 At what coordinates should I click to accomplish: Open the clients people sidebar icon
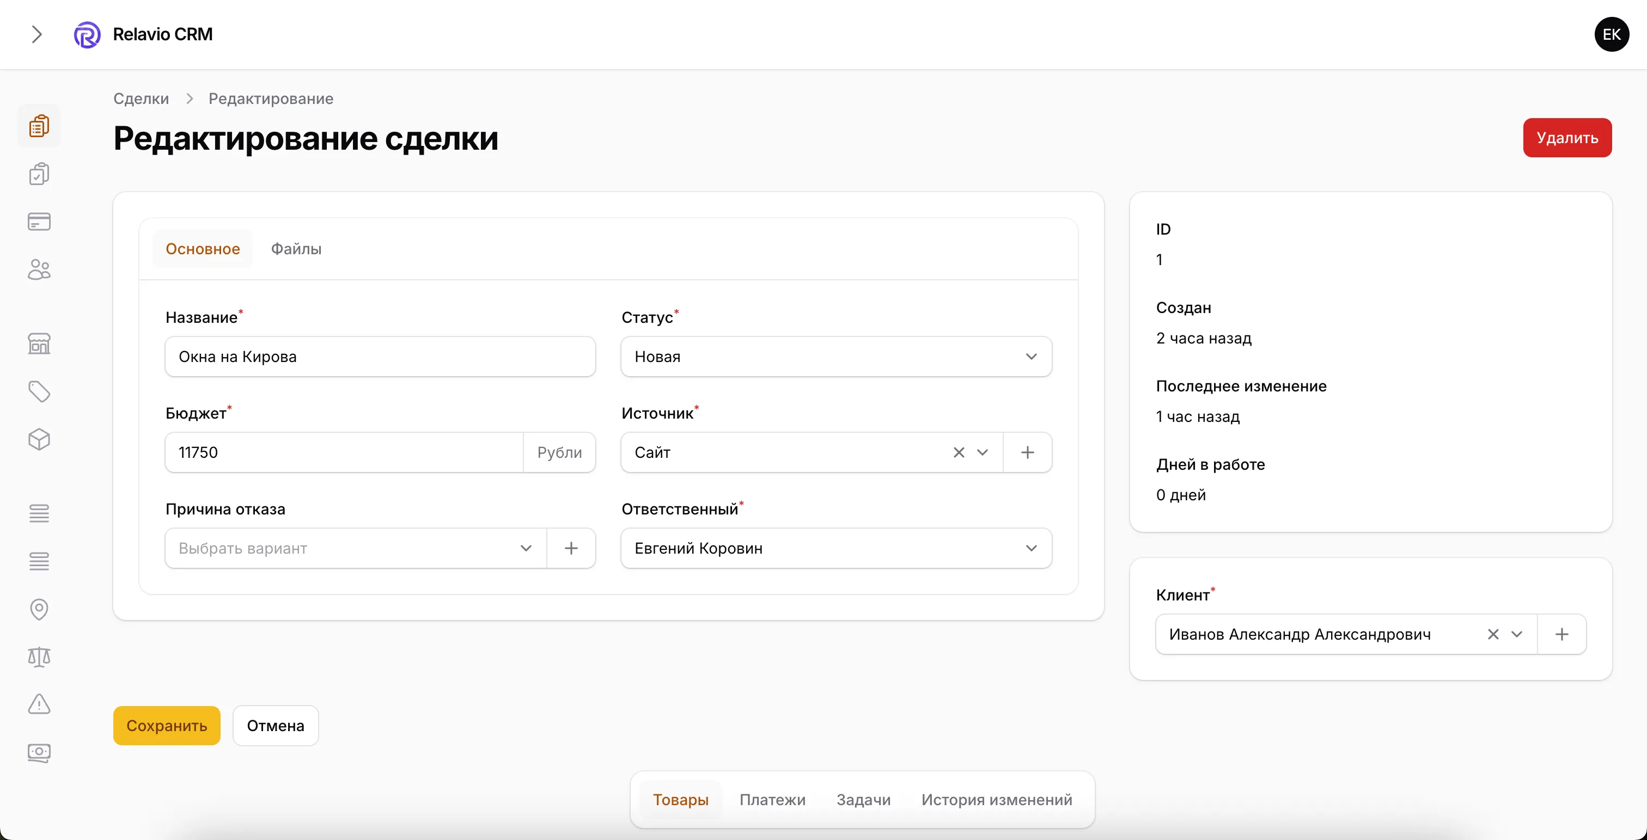click(39, 270)
